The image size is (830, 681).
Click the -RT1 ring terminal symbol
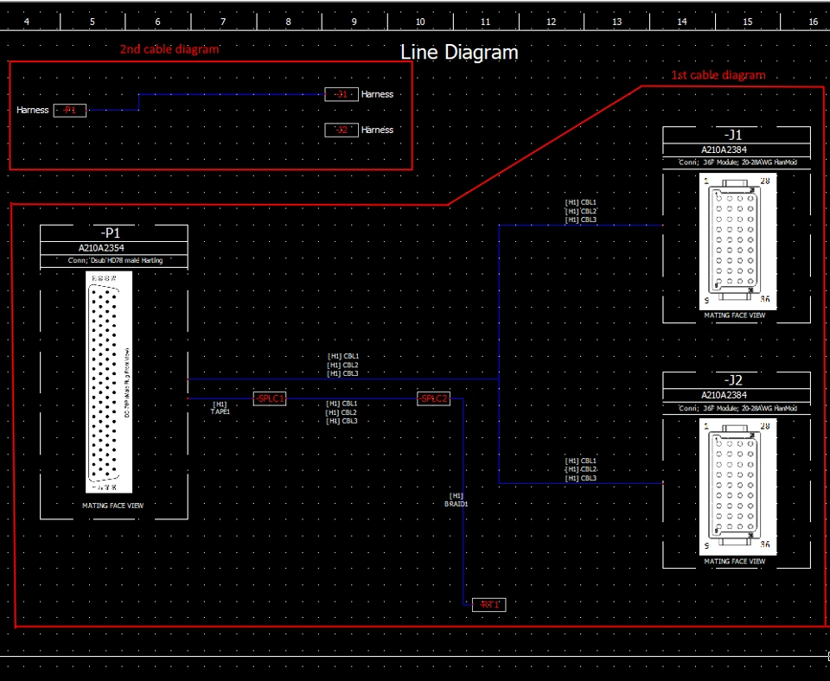tap(489, 605)
